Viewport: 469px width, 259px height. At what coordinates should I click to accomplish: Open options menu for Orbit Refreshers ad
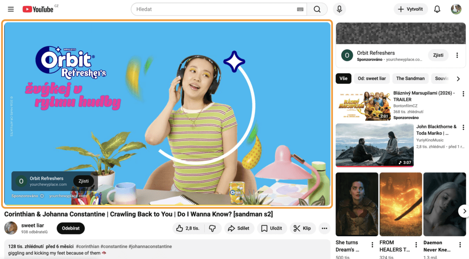457,55
